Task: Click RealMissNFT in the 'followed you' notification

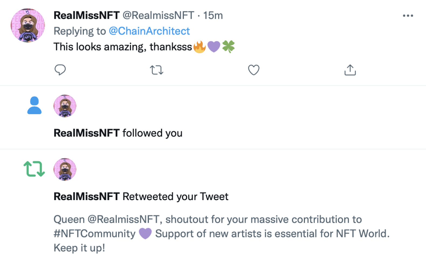Action: [87, 133]
